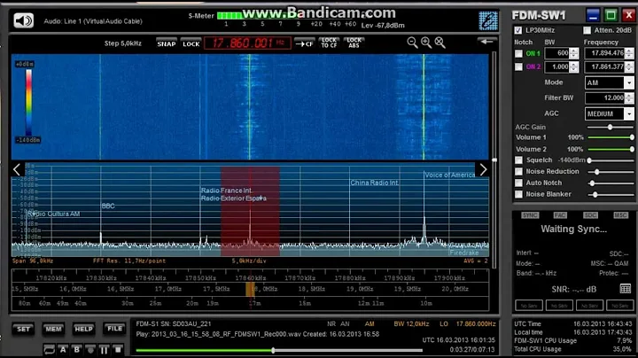638x358 pixels.
Task: Toggle the SNAP button
Action: [x=167, y=43]
